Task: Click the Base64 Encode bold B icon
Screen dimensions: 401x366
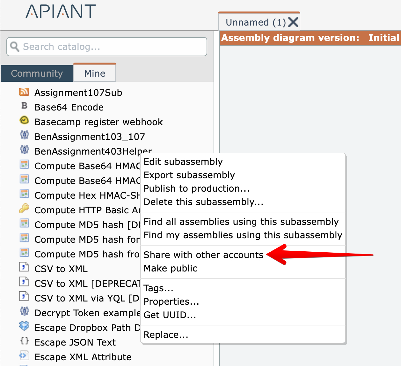Action: point(24,106)
